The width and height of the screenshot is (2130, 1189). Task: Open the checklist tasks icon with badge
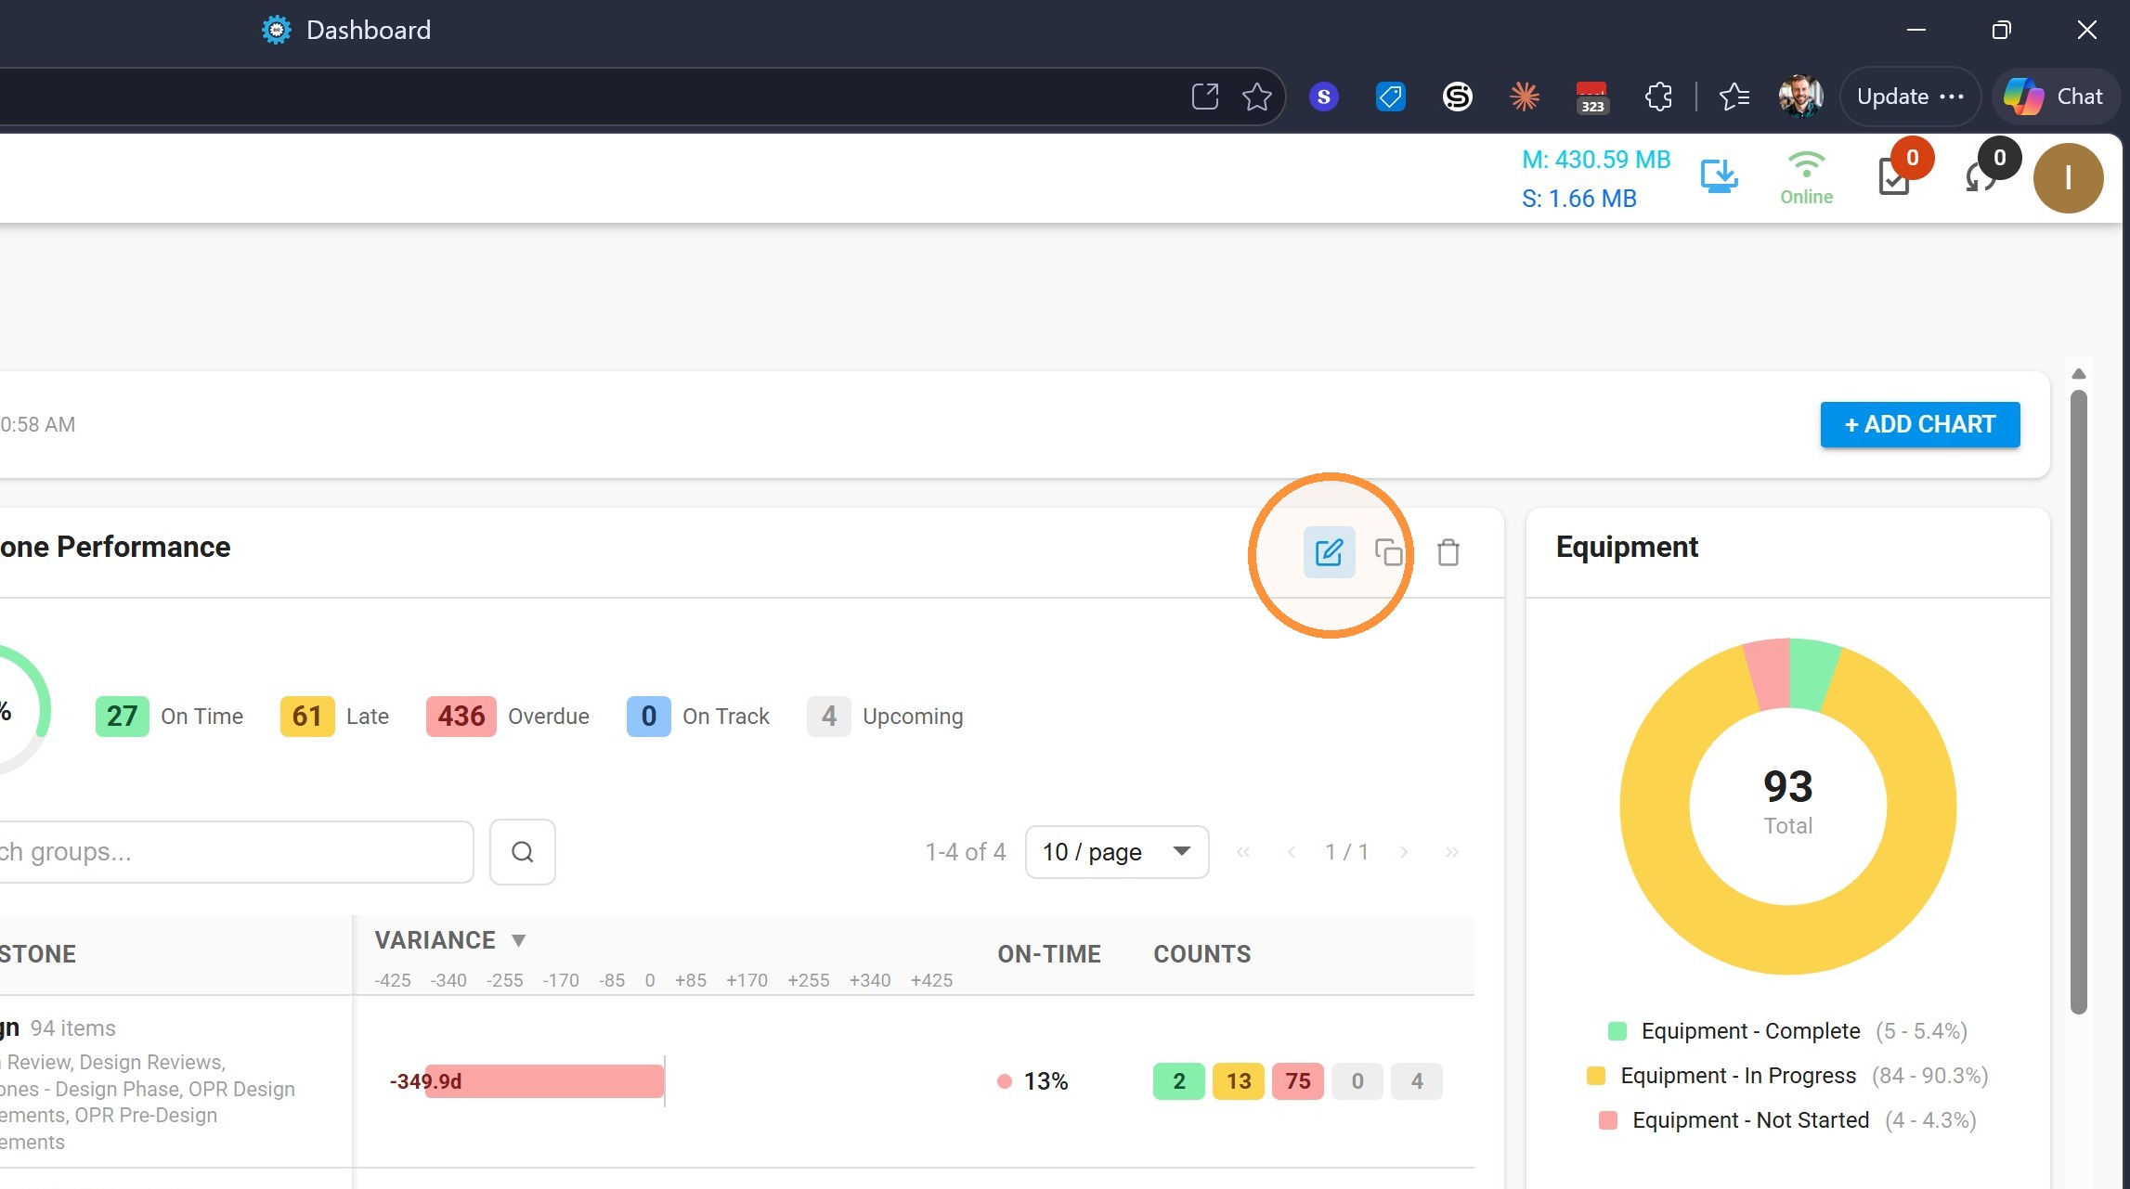click(x=1894, y=176)
